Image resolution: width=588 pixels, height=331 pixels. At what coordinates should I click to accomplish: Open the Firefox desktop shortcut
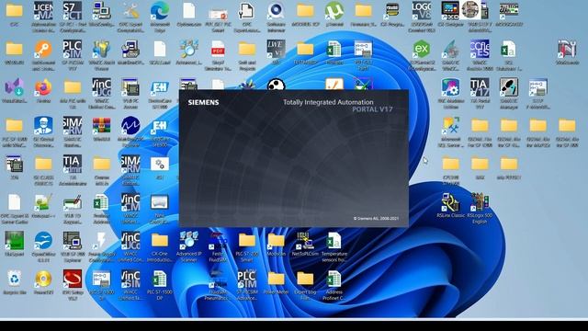(43, 88)
